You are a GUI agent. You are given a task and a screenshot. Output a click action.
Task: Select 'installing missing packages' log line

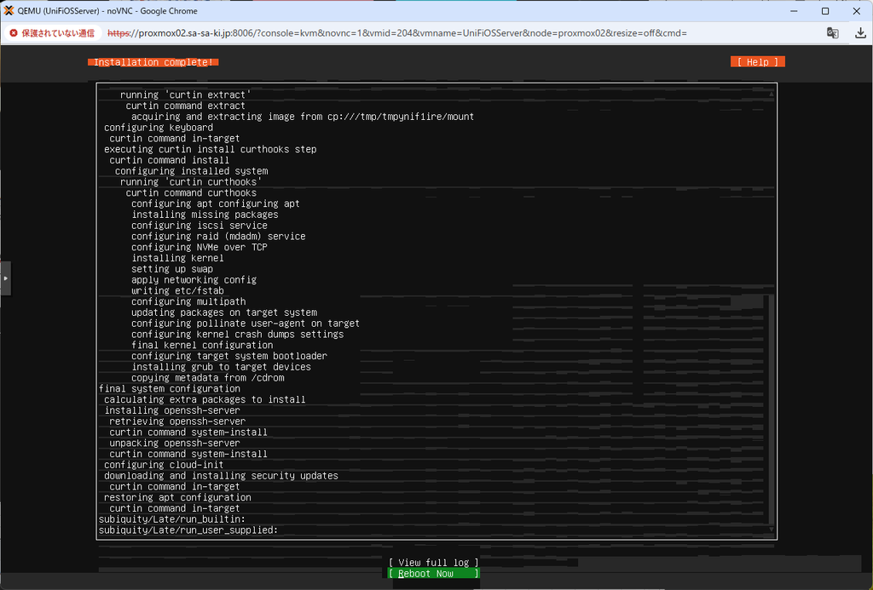pyautogui.click(x=205, y=215)
